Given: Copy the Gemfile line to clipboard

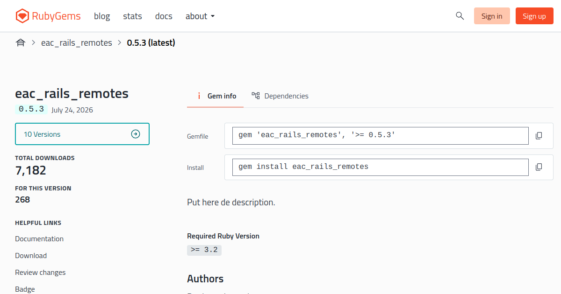Looking at the screenshot, I should (x=539, y=136).
